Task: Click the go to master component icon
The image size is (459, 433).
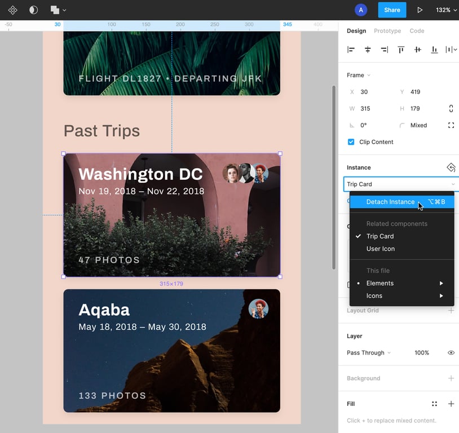Action: click(x=451, y=167)
